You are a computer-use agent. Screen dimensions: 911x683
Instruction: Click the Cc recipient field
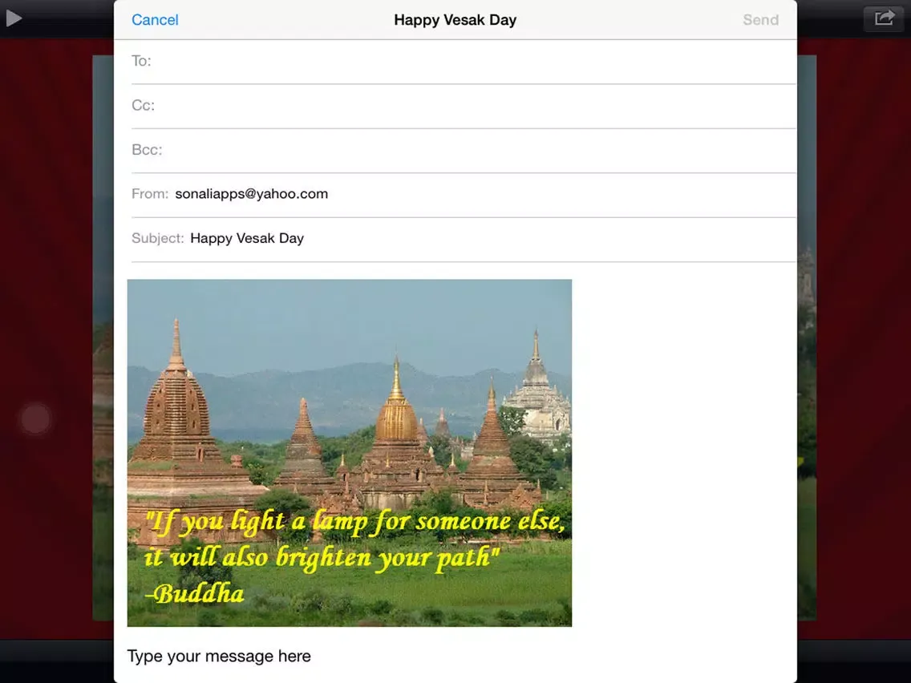coord(464,107)
